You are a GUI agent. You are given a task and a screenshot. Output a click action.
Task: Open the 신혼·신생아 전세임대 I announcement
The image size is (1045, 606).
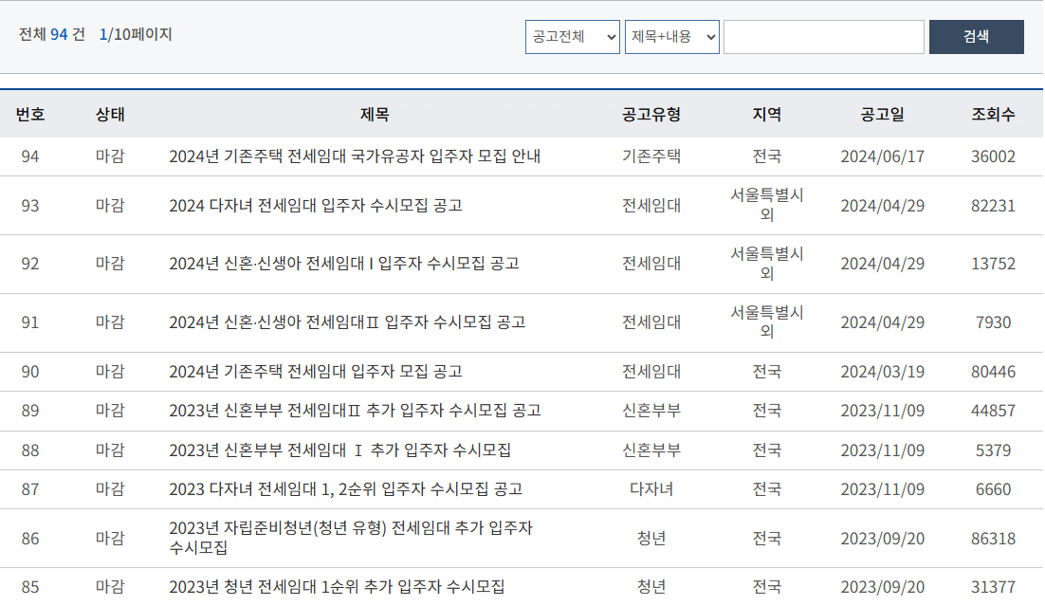point(344,264)
